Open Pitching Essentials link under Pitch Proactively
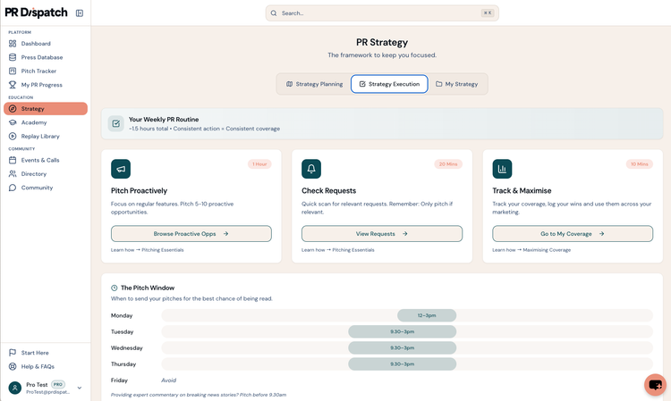 pyautogui.click(x=163, y=250)
